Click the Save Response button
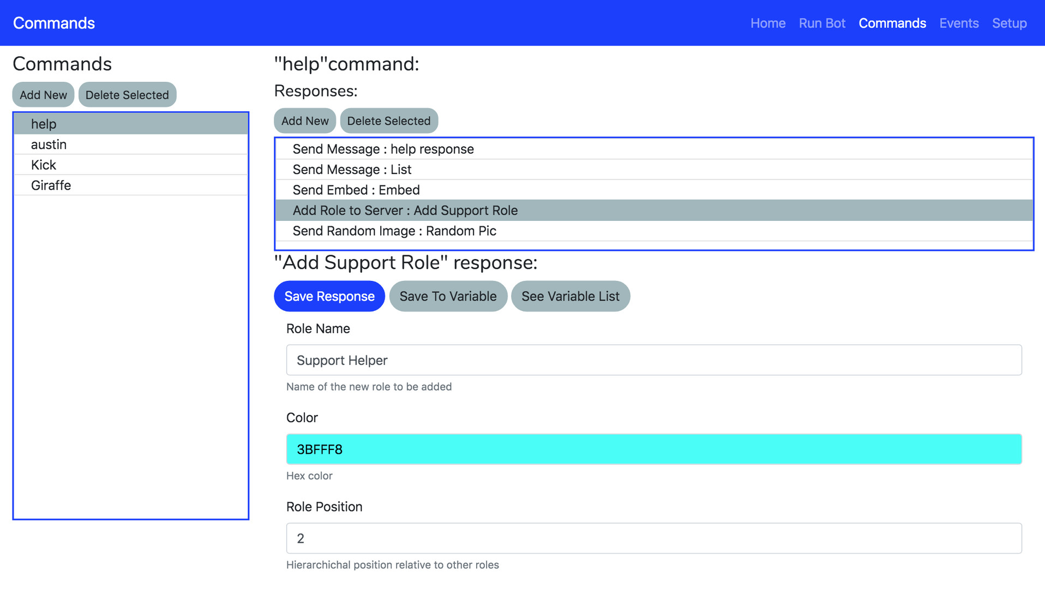Image resolution: width=1045 pixels, height=589 pixels. [329, 296]
